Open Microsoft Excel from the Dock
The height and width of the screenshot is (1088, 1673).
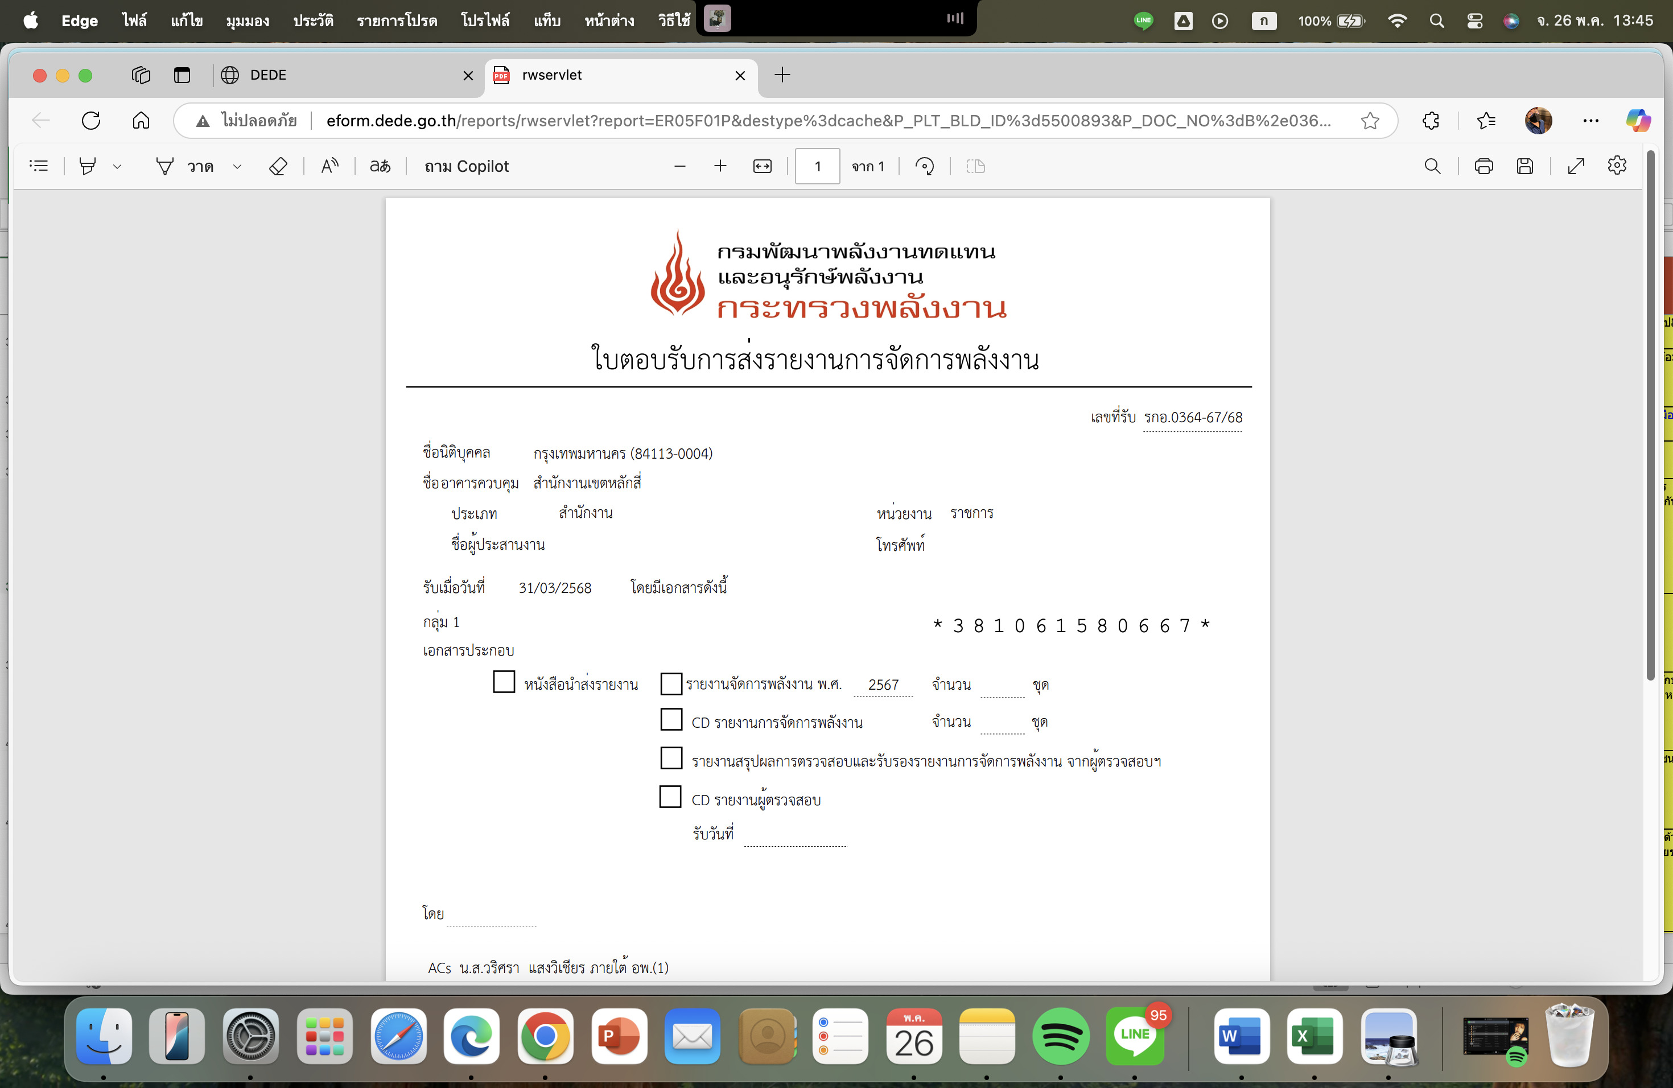click(1314, 1036)
